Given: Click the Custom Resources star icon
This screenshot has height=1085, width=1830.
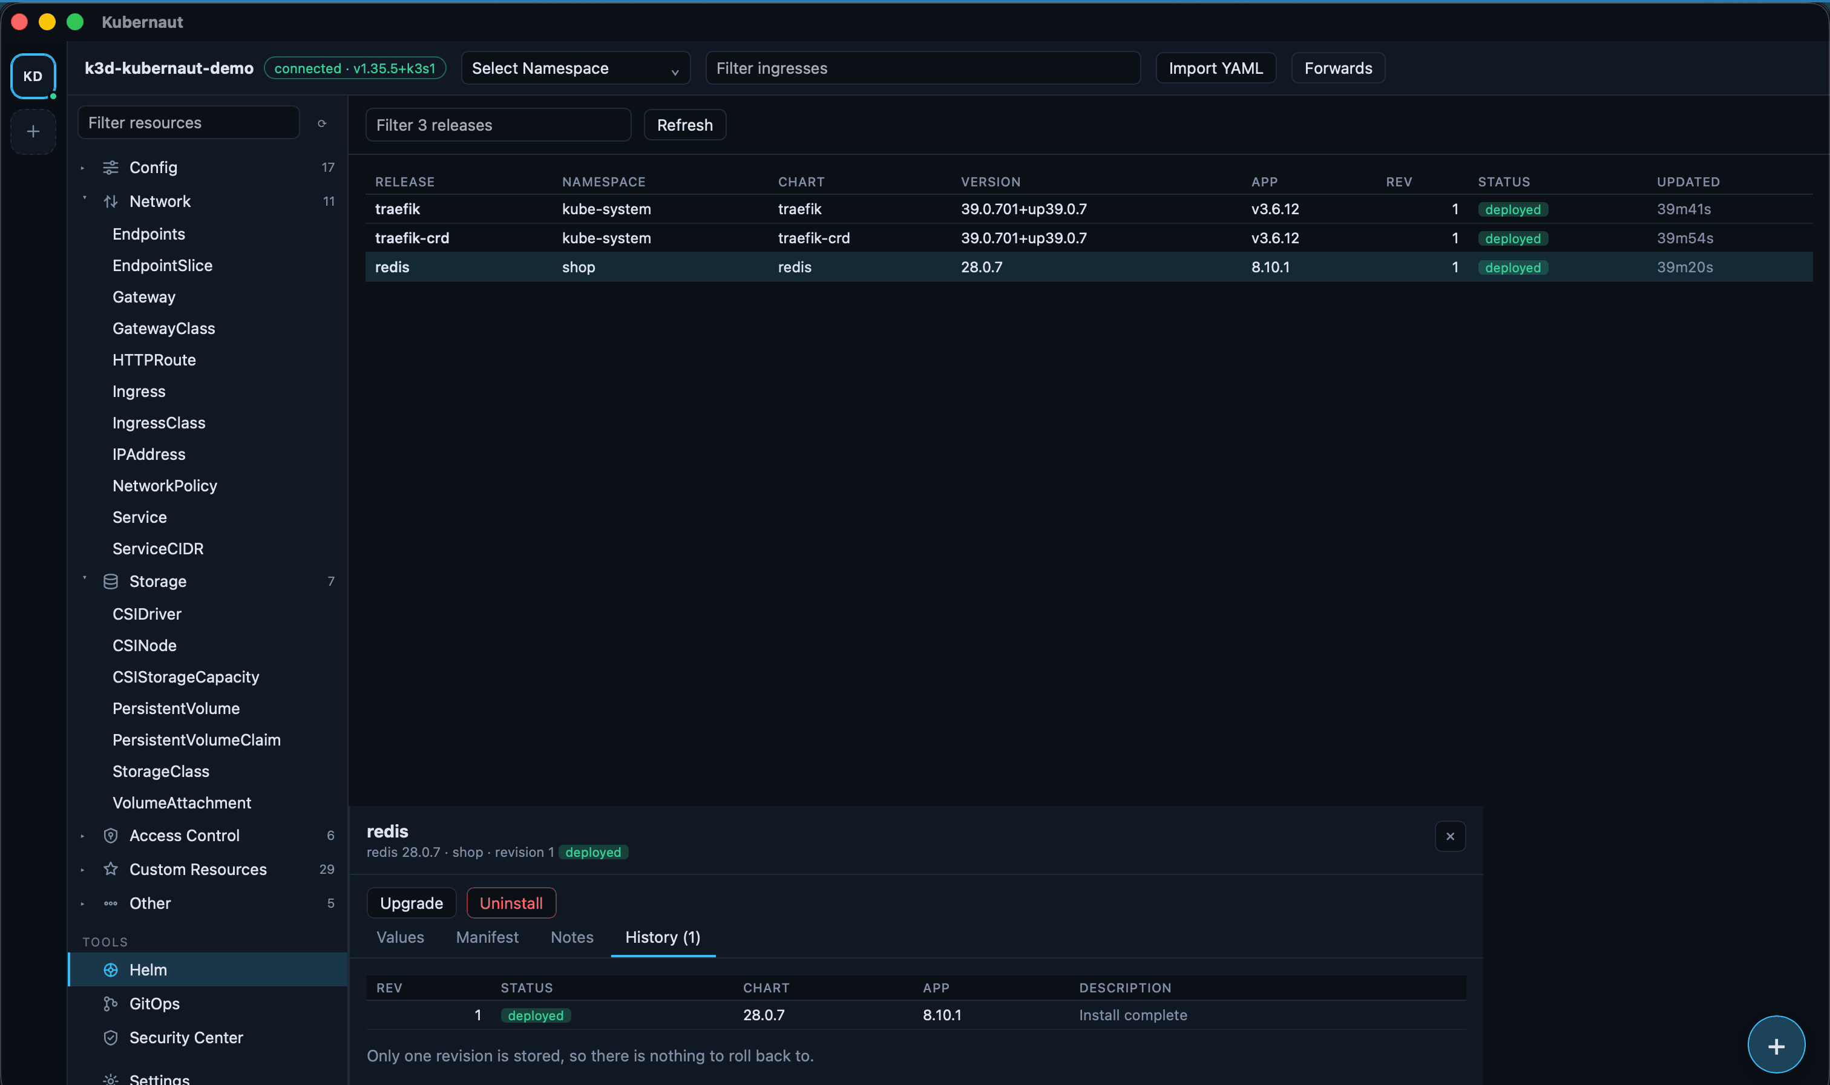Looking at the screenshot, I should (110, 870).
